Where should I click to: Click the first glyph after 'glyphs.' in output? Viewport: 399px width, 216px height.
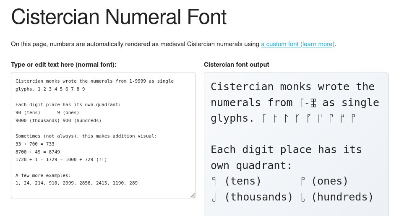click(x=263, y=119)
